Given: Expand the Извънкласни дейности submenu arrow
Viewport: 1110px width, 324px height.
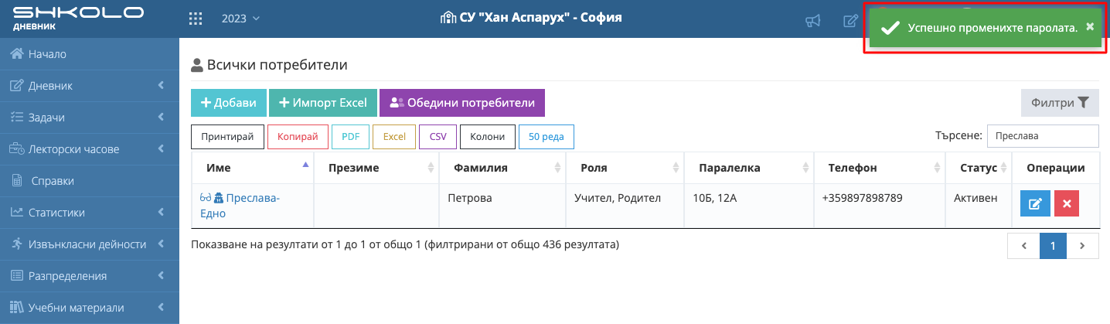Looking at the screenshot, I should click(161, 244).
